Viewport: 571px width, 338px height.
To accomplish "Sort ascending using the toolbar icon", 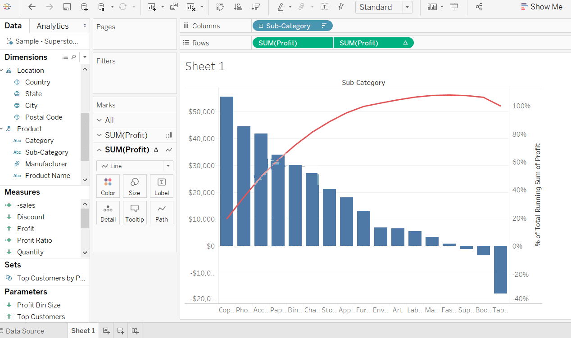I will pyautogui.click(x=239, y=7).
